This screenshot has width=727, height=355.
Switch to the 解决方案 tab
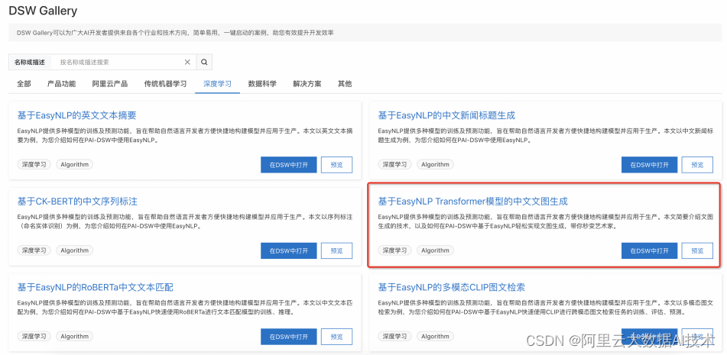[307, 84]
